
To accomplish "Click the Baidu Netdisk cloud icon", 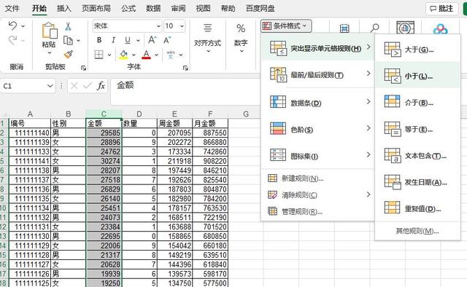I will click(440, 29).
